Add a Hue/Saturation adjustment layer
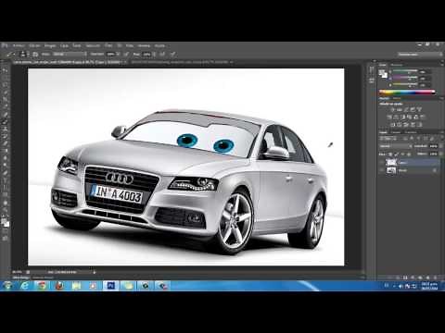This screenshot has height=333, width=445. pyautogui.click(x=390, y=117)
